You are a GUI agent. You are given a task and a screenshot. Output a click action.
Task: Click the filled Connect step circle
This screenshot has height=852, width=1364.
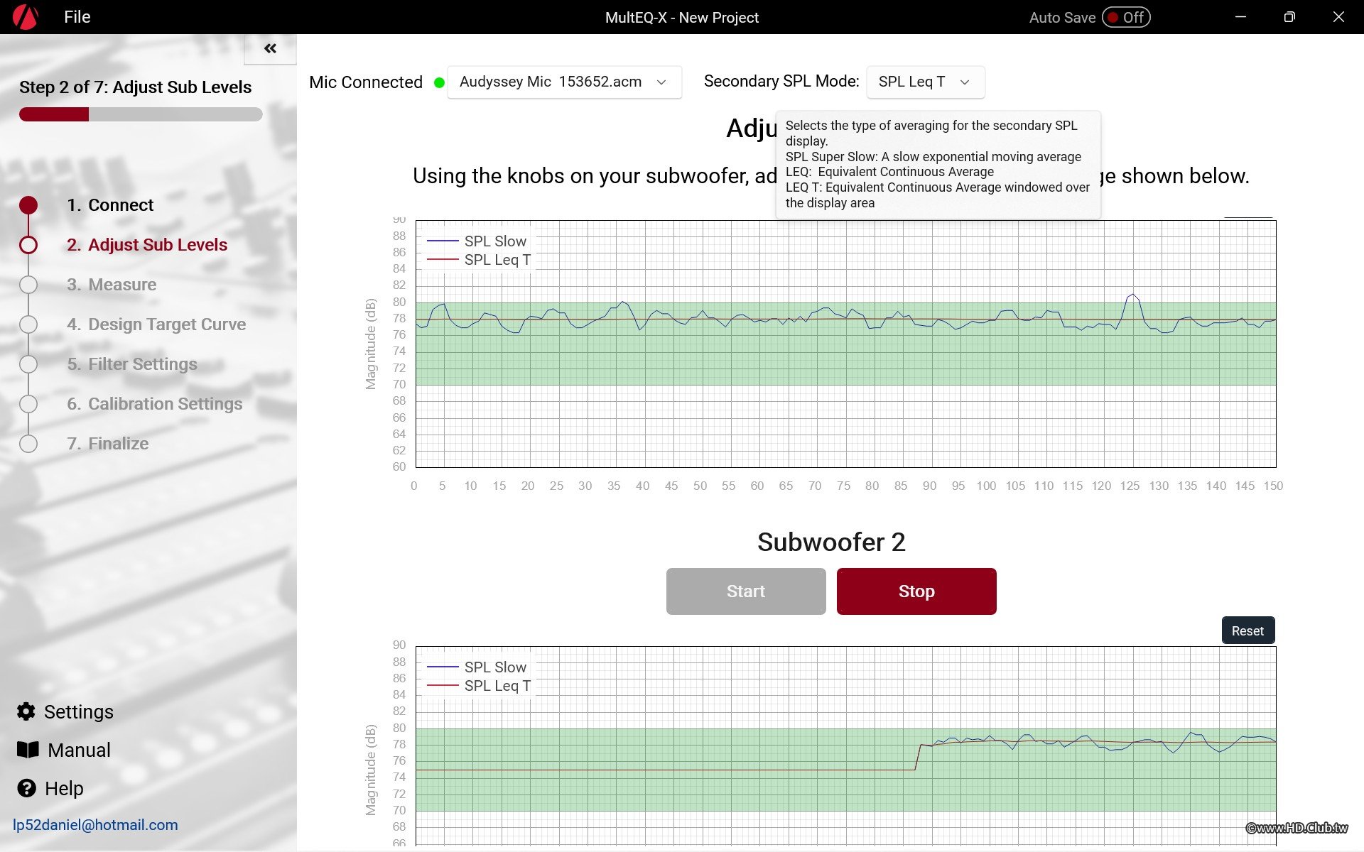[28, 205]
